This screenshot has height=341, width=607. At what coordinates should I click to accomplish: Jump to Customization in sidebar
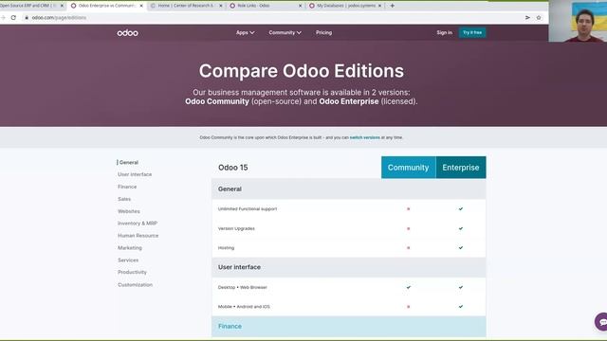point(135,285)
